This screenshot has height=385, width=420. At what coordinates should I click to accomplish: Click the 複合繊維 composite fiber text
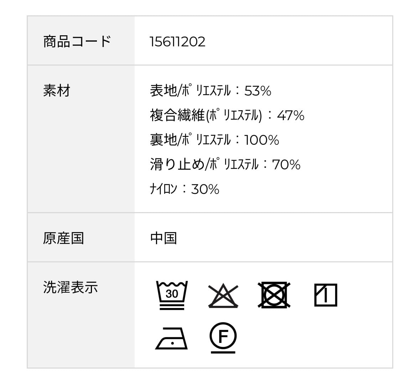click(x=177, y=115)
